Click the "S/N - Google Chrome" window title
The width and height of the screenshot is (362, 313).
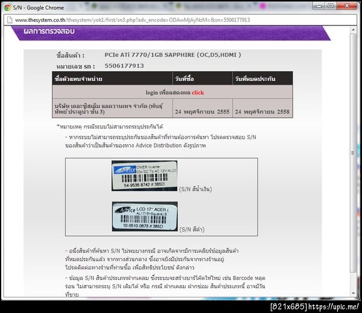tap(39, 8)
